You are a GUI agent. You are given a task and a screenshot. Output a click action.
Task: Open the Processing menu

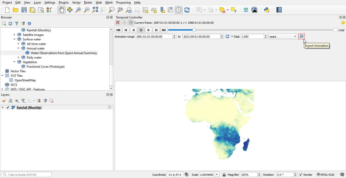123,3
